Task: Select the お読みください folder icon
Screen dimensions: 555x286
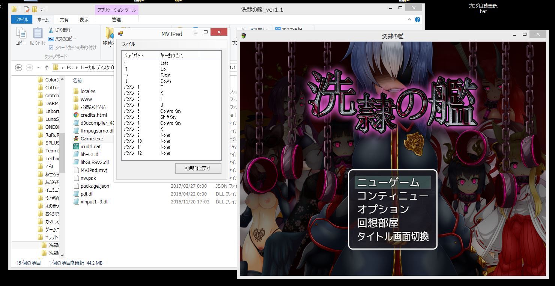Action: coord(76,107)
